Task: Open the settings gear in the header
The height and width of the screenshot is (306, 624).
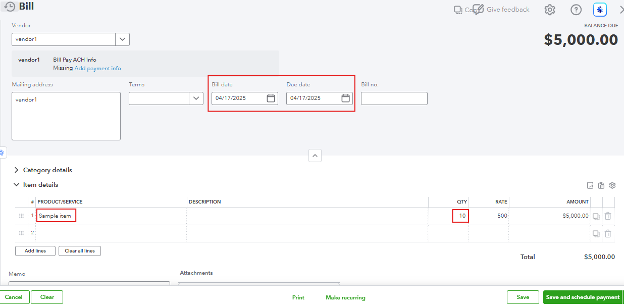Action: [550, 10]
